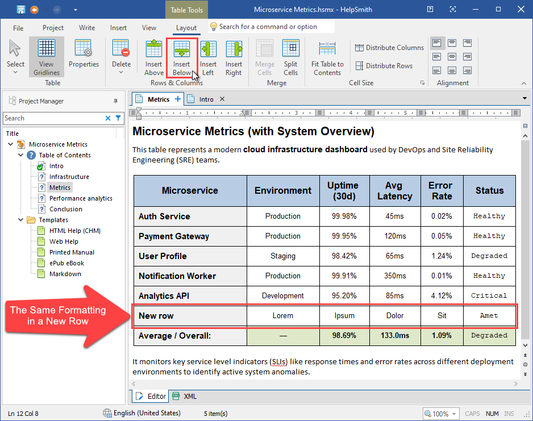Set alignment to middle left
The height and width of the screenshot is (421, 533).
[x=436, y=56]
